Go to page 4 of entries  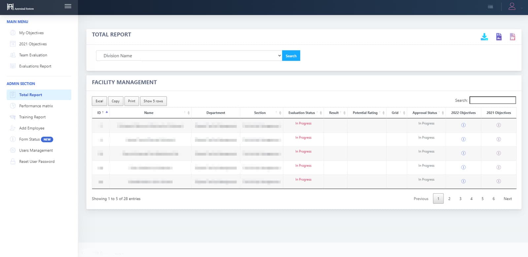[x=471, y=199]
